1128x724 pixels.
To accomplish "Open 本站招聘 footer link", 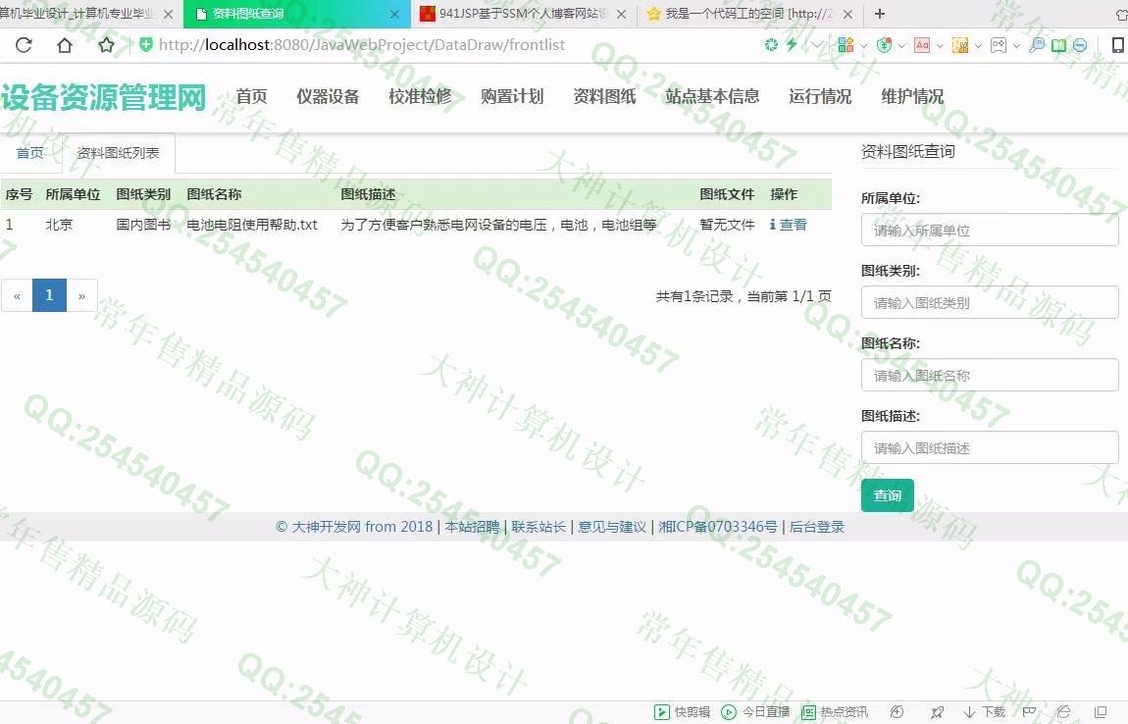I will click(x=472, y=527).
